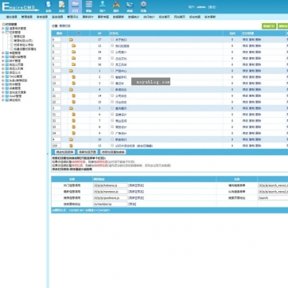Click the page icon in row ID 7
Image resolution: width=288 pixels, height=288 pixels.
(74, 121)
